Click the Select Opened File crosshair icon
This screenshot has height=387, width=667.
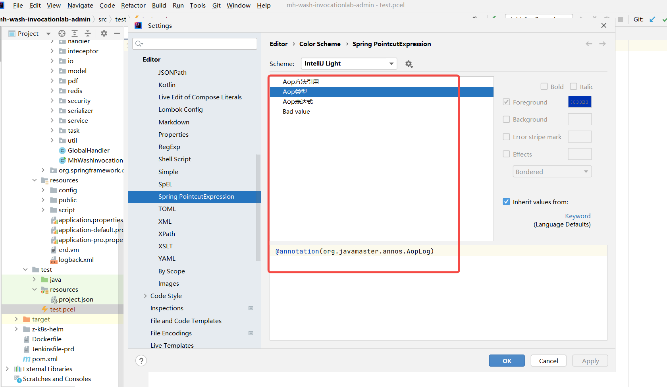pos(62,33)
